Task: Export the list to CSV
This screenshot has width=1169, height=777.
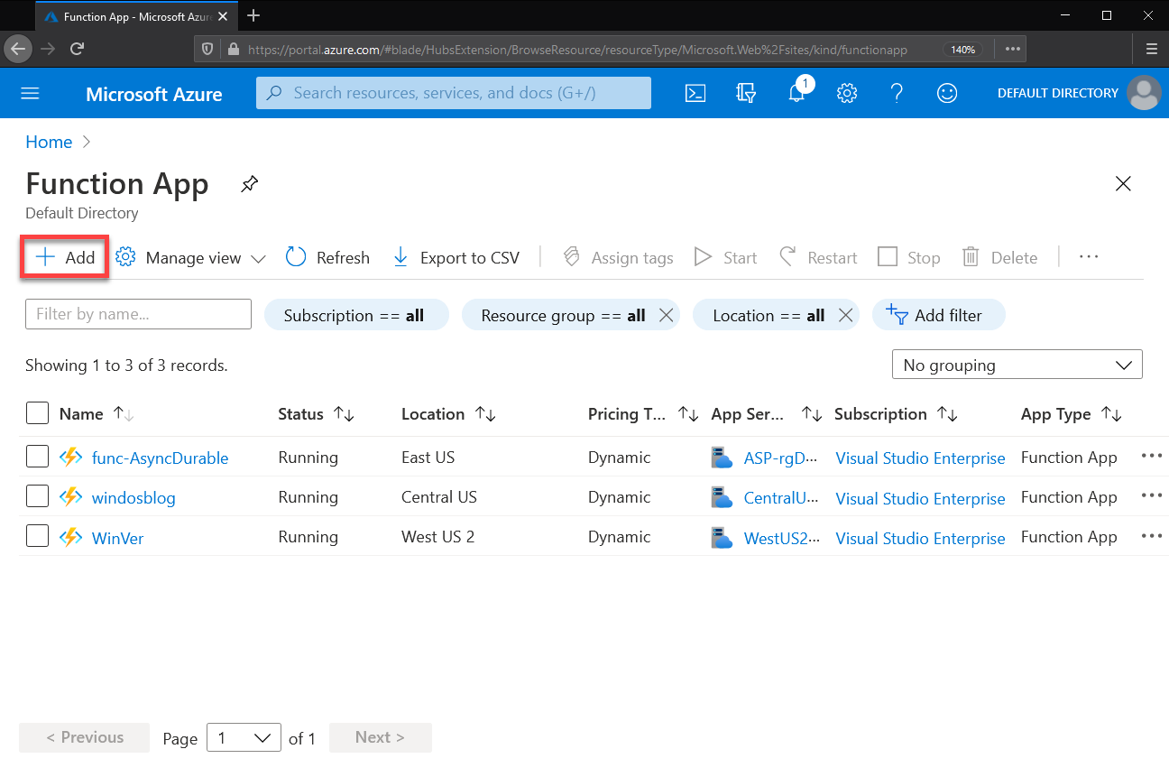Action: tap(456, 257)
